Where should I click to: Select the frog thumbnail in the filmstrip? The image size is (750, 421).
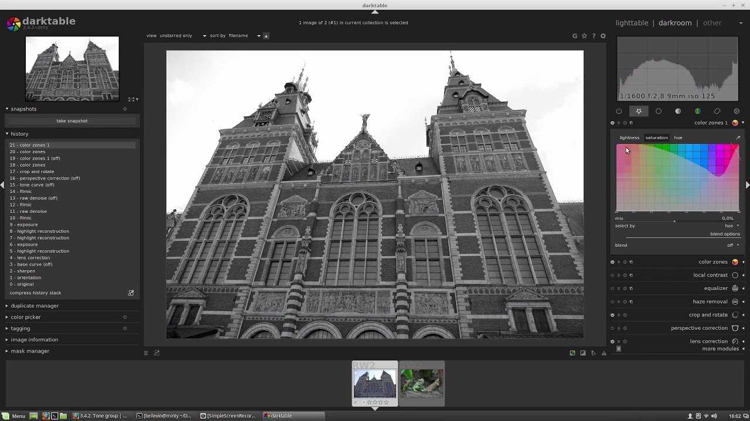(422, 383)
